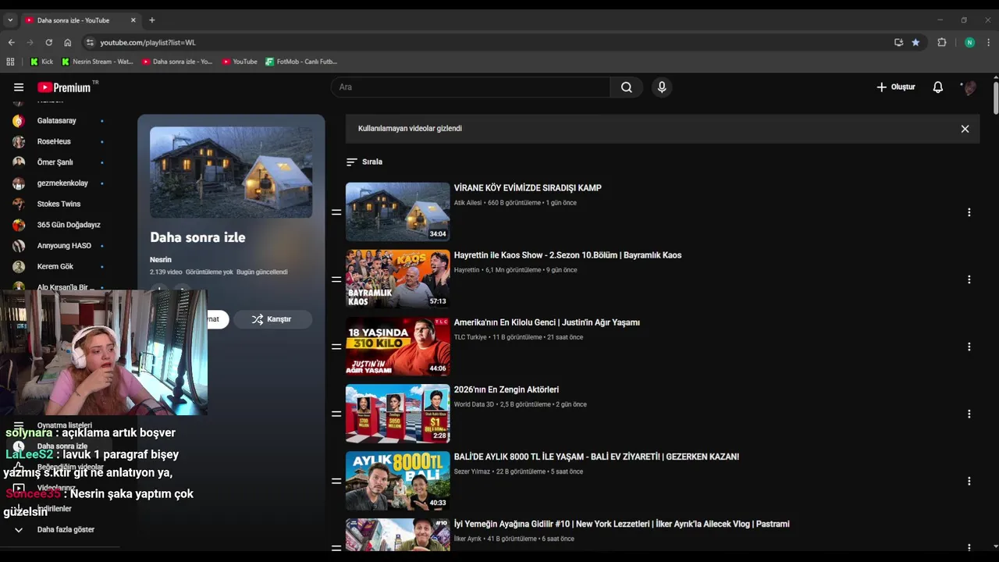Open the YouTube hamburger guide menu

coord(19,87)
